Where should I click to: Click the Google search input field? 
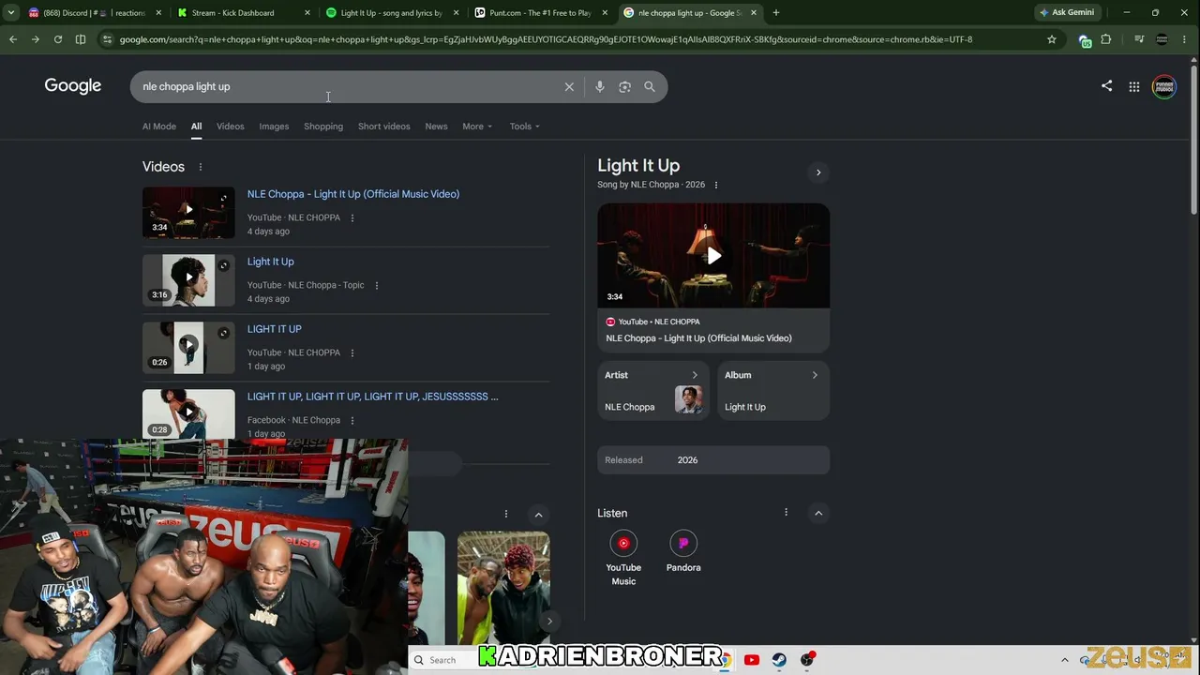click(x=347, y=86)
